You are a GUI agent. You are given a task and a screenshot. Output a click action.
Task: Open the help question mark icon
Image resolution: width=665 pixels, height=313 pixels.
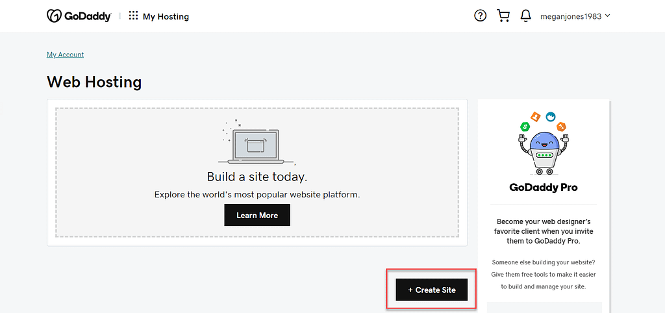[x=480, y=16]
